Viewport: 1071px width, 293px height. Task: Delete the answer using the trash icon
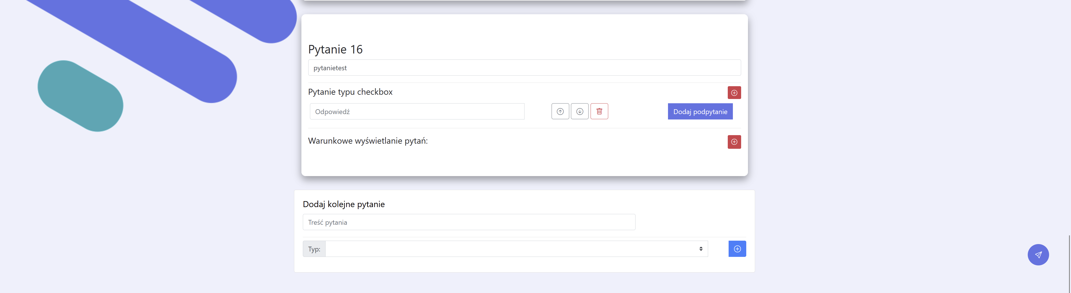(x=599, y=112)
